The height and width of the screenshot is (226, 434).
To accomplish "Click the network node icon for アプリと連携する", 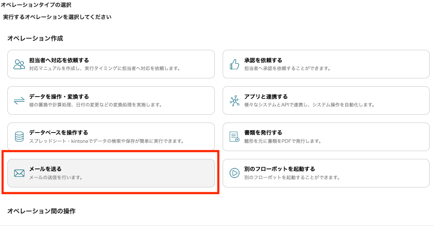I will tap(234, 101).
